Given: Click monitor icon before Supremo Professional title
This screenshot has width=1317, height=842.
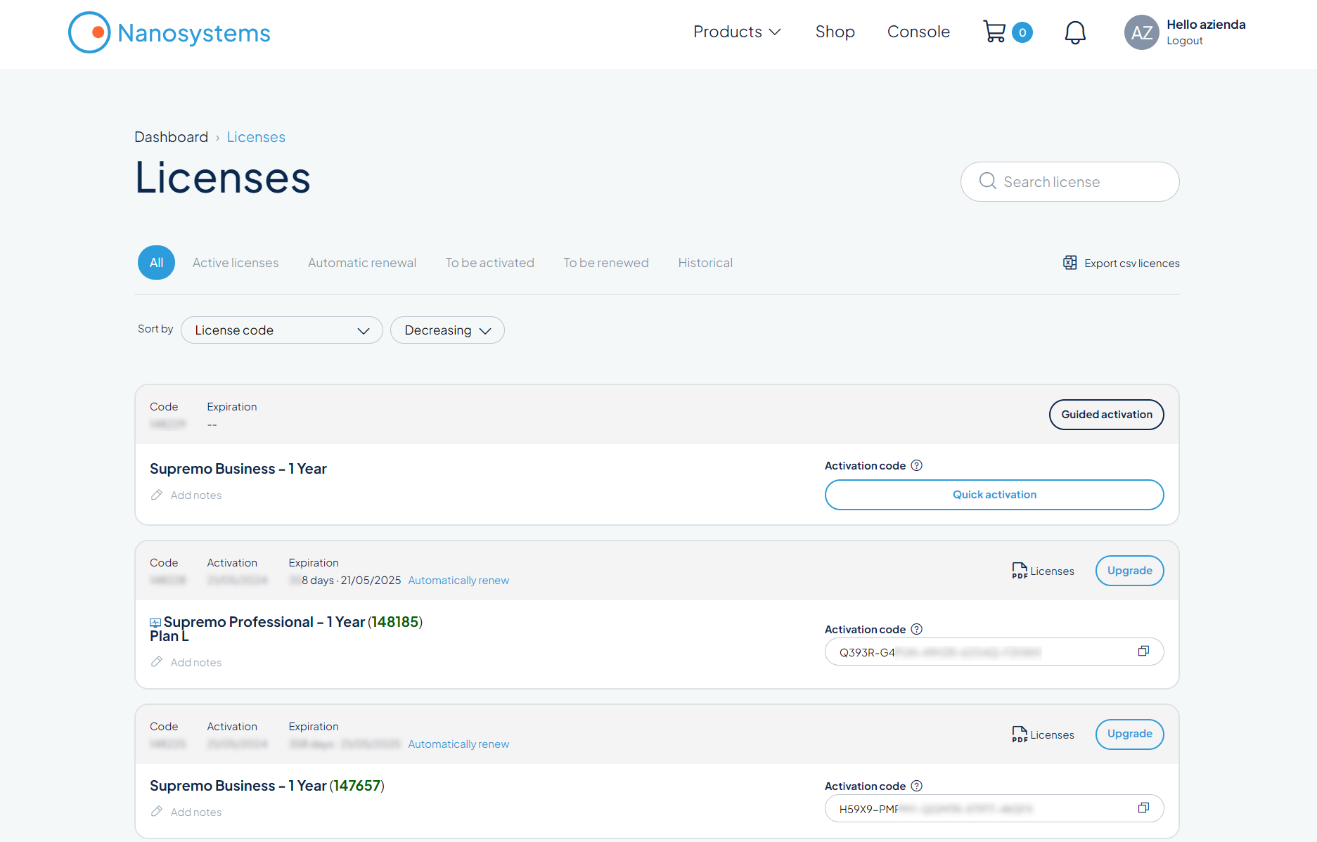Looking at the screenshot, I should point(155,623).
